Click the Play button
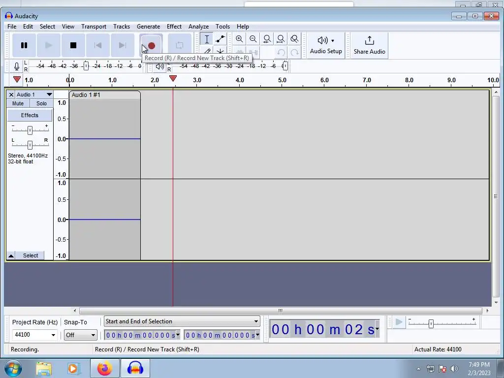 point(49,45)
